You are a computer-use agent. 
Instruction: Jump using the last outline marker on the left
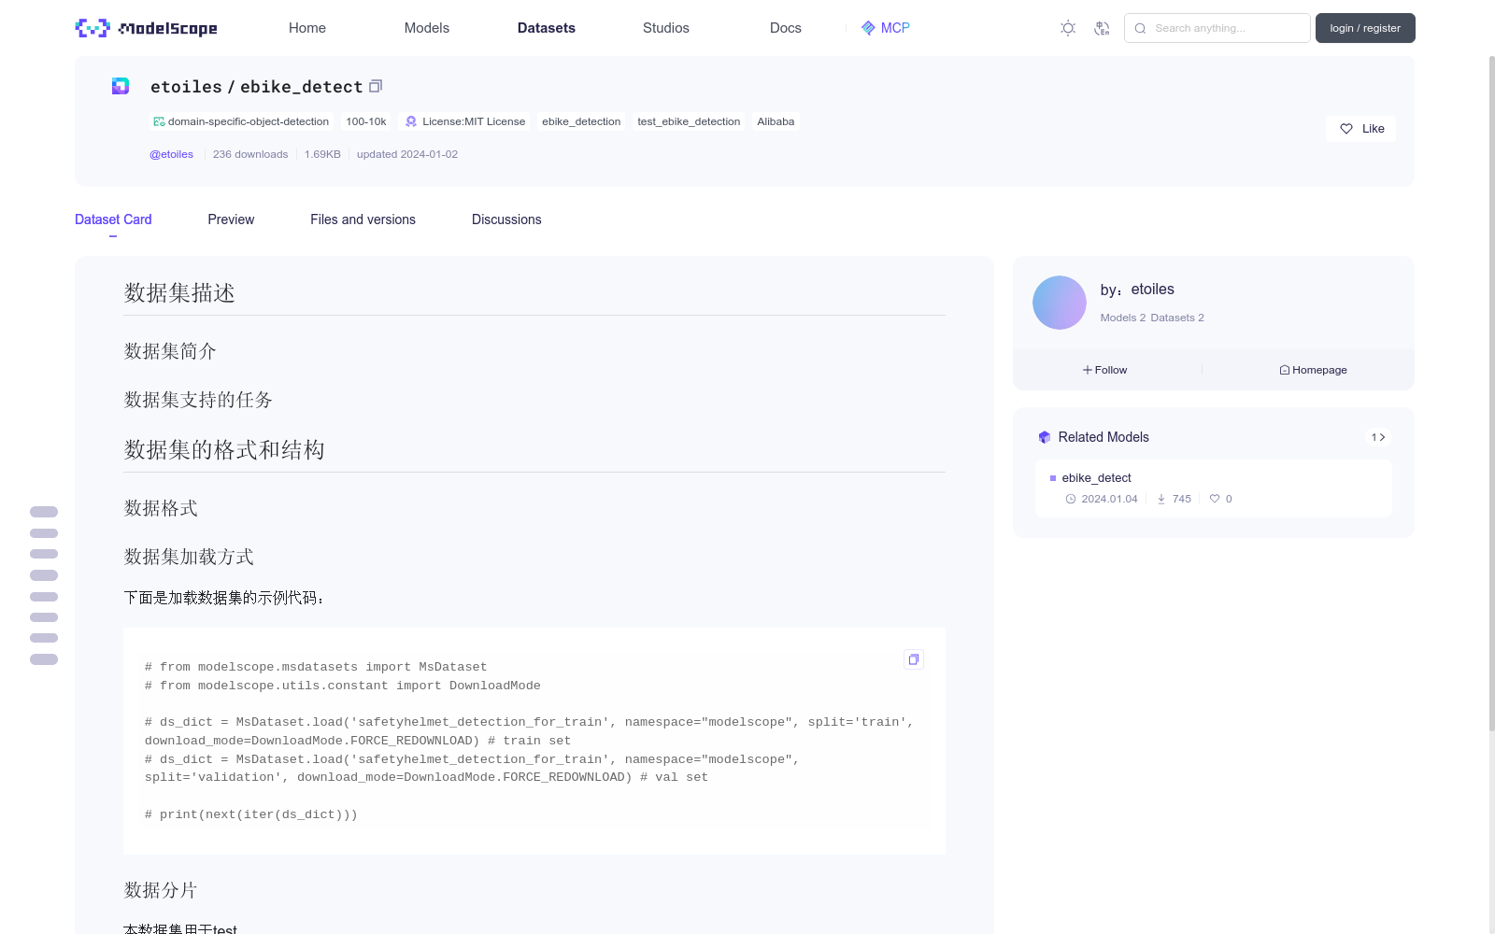point(44,659)
